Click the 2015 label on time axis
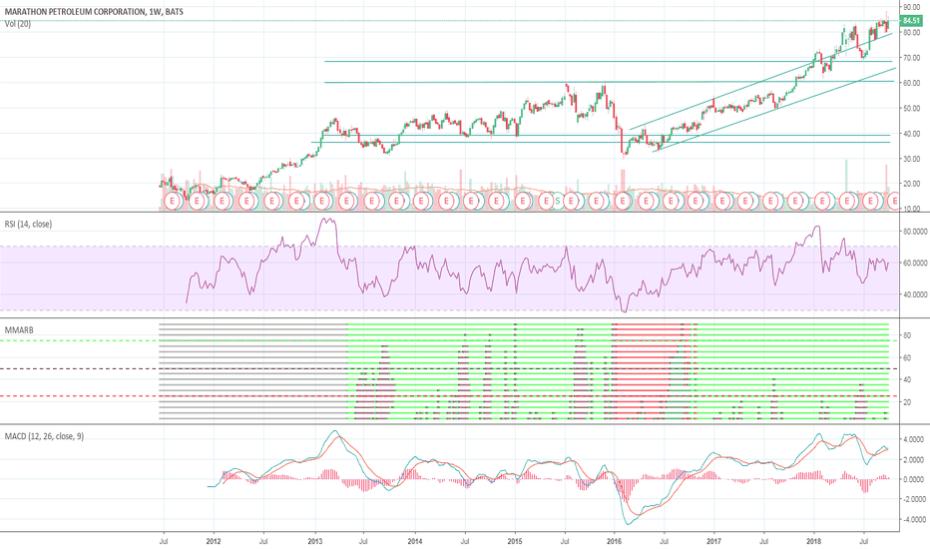The image size is (930, 549). pos(515,541)
